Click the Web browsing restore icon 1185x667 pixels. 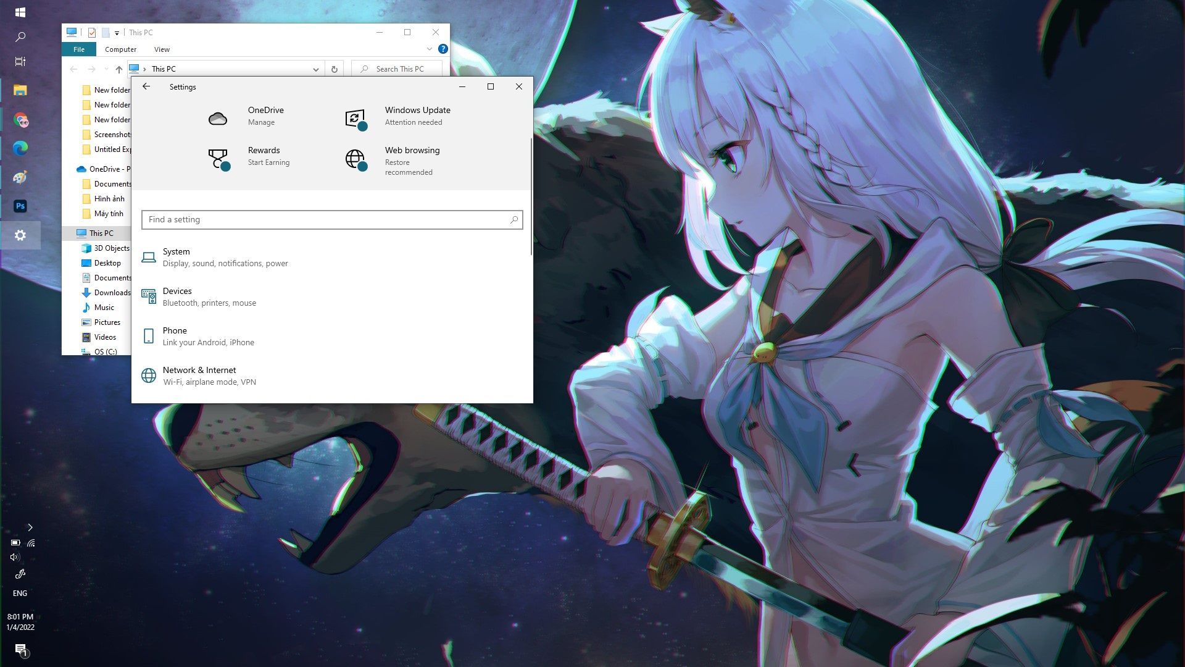355,159
